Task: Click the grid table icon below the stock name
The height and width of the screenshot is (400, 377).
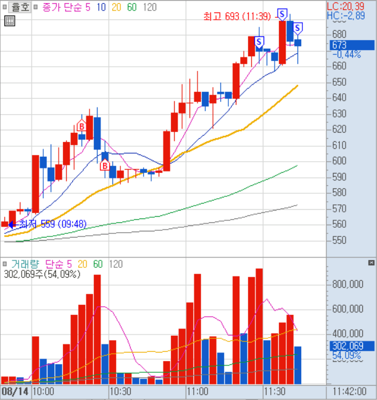Action: pos(9,21)
